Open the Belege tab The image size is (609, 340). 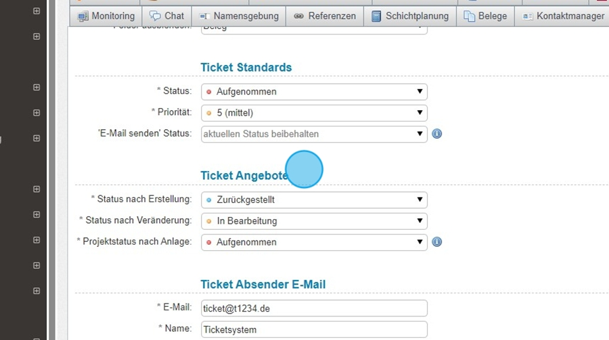point(485,16)
